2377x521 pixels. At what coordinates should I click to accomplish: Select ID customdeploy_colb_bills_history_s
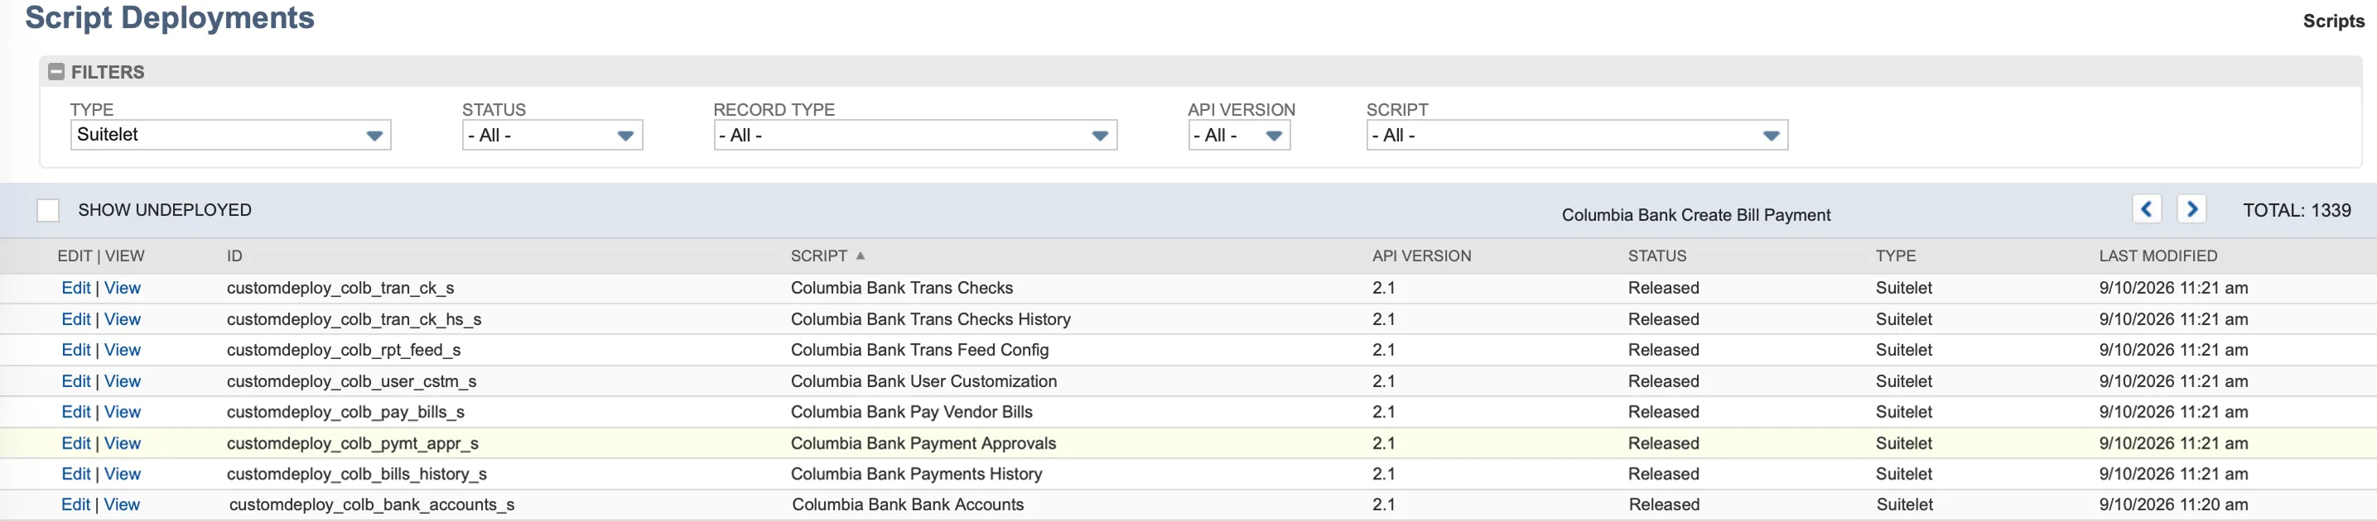point(357,473)
